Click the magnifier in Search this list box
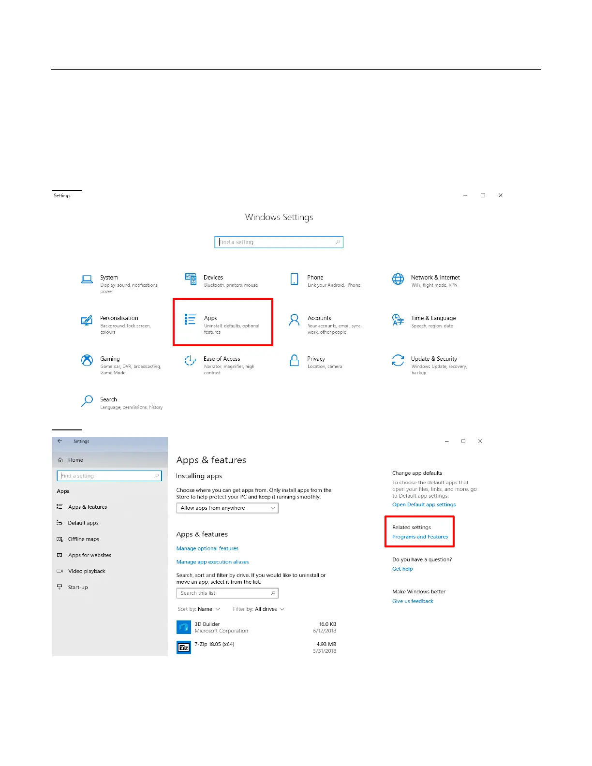 pyautogui.click(x=273, y=593)
